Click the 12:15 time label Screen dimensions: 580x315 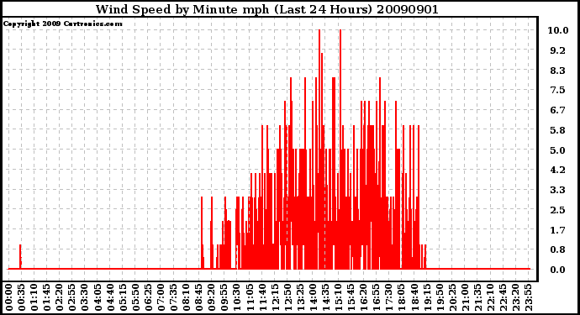(275, 297)
